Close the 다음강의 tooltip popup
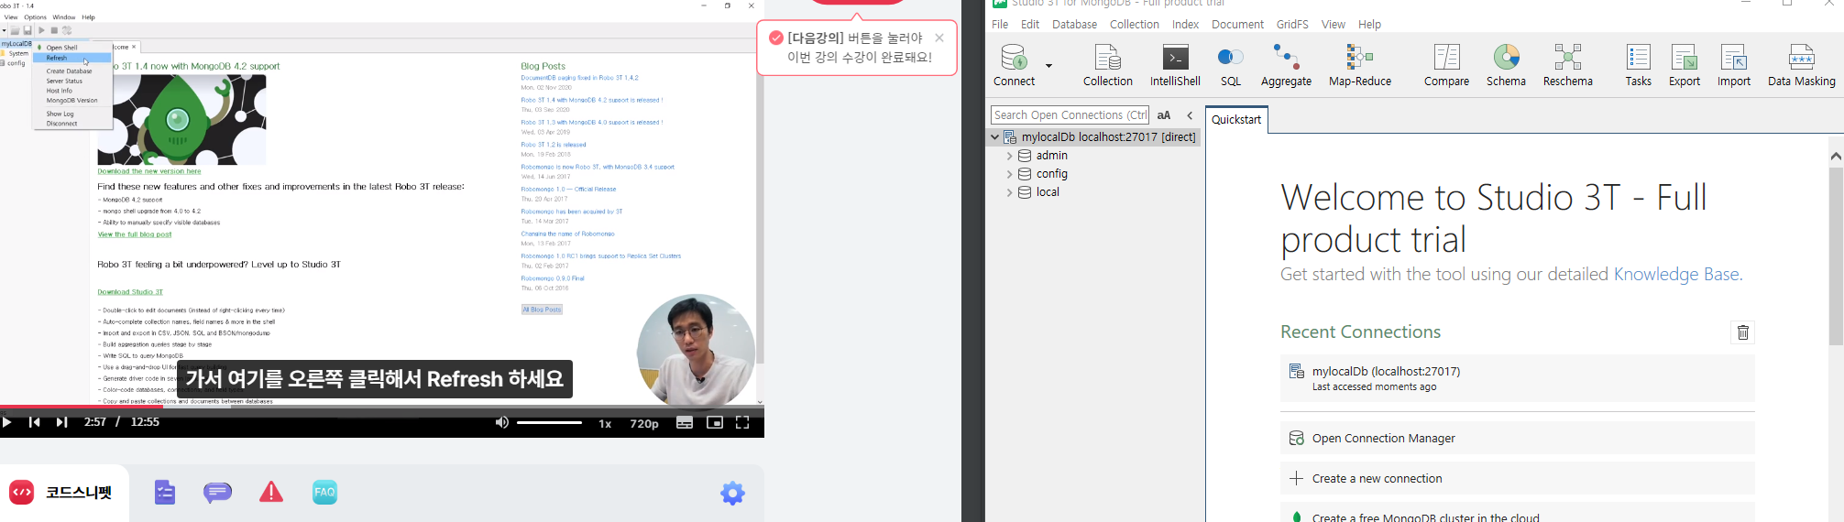 pyautogui.click(x=939, y=38)
